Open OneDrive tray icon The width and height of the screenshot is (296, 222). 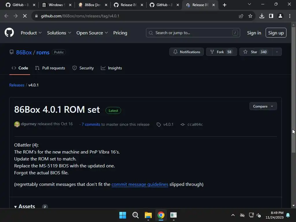click(x=242, y=215)
